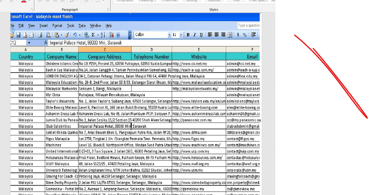The image size is (369, 195).
Task: Open the Help menu
Action: click(109, 26)
